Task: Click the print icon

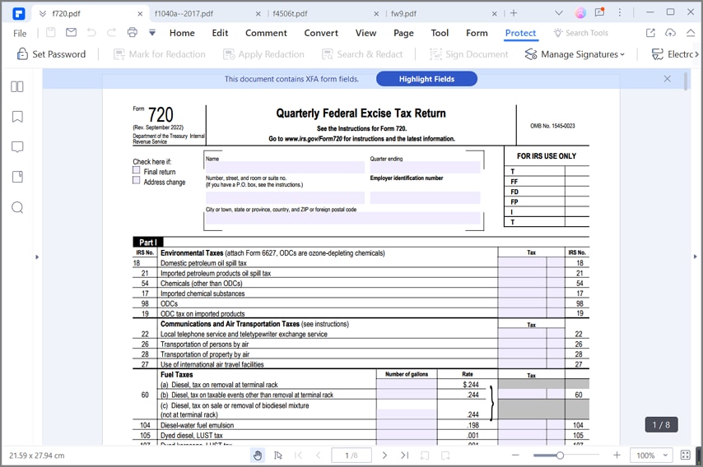Action: [x=133, y=32]
